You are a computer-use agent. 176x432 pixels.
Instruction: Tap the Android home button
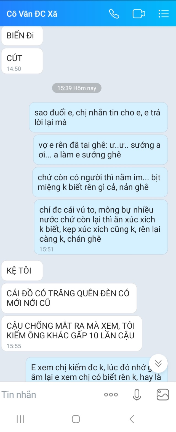pos(76,419)
